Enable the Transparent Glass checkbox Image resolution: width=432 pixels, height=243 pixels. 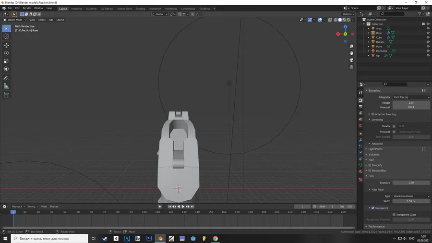394,215
